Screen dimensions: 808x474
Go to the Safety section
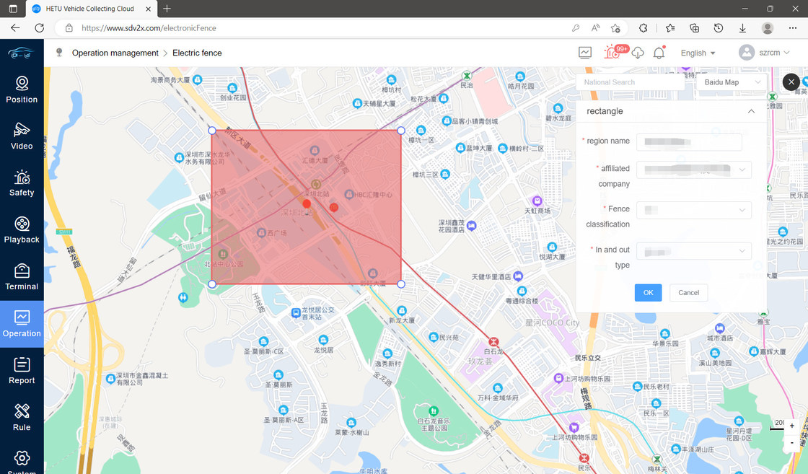pyautogui.click(x=22, y=183)
